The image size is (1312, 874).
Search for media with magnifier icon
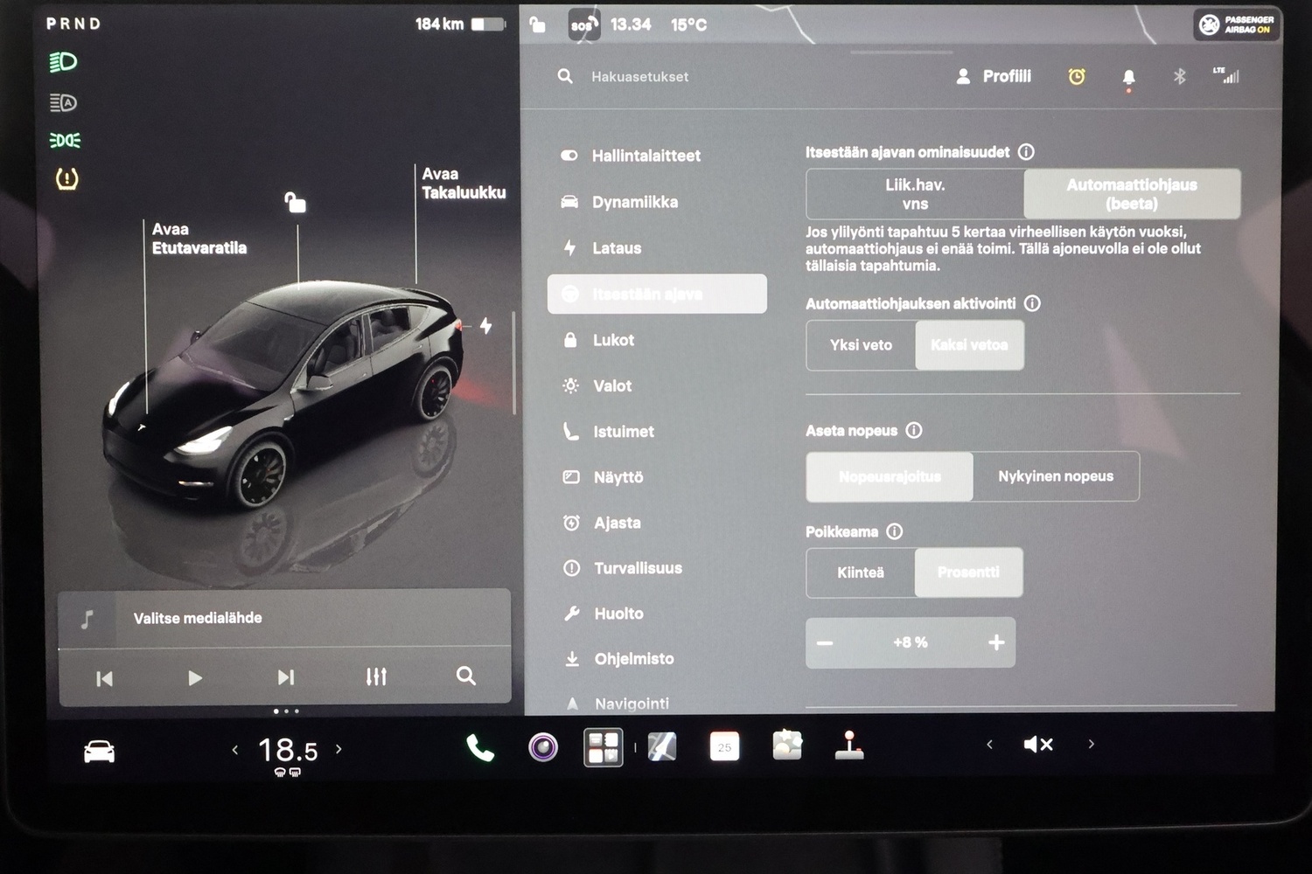(466, 676)
